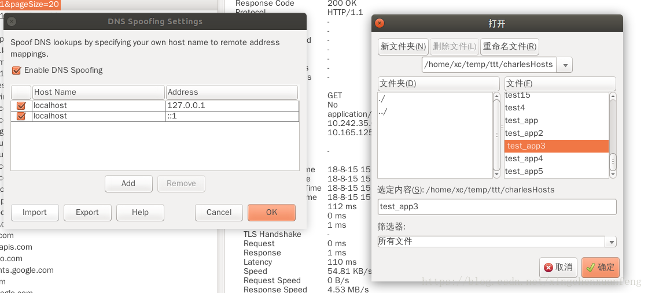Click the 重命名文件 rename button
This screenshot has width=648, height=293.
pos(510,47)
